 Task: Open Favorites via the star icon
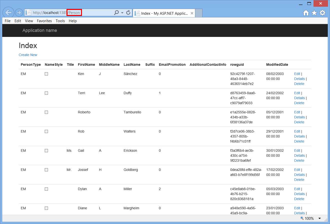click(314, 12)
